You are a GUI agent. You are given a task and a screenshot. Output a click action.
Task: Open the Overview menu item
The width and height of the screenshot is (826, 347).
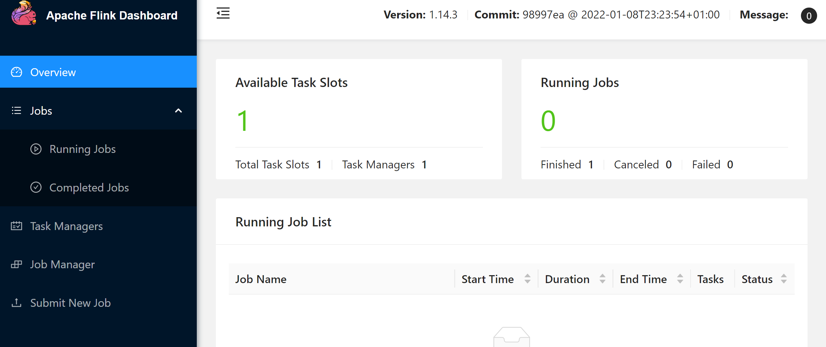point(98,72)
